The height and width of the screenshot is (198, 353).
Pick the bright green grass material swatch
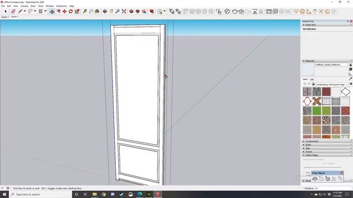[317, 111]
